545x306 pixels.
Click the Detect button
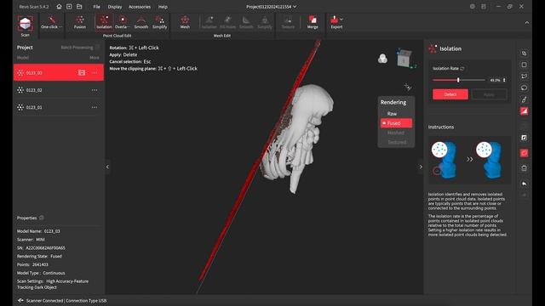click(x=450, y=94)
